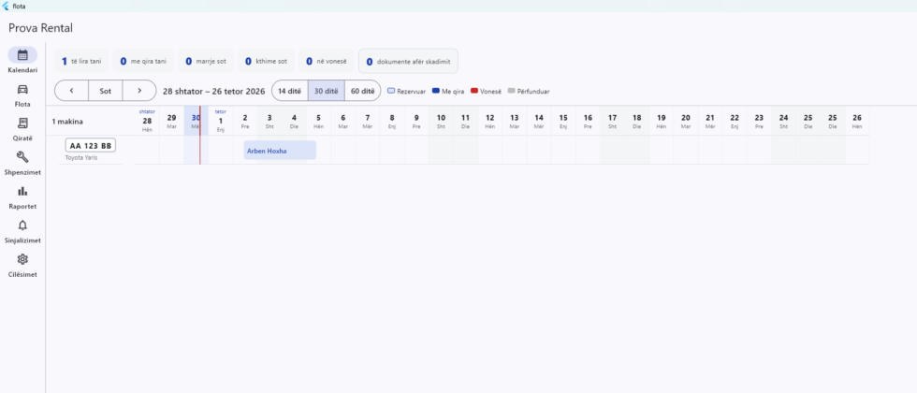Select day 23 Pre column header
The height and width of the screenshot is (393, 917).
[759, 121]
